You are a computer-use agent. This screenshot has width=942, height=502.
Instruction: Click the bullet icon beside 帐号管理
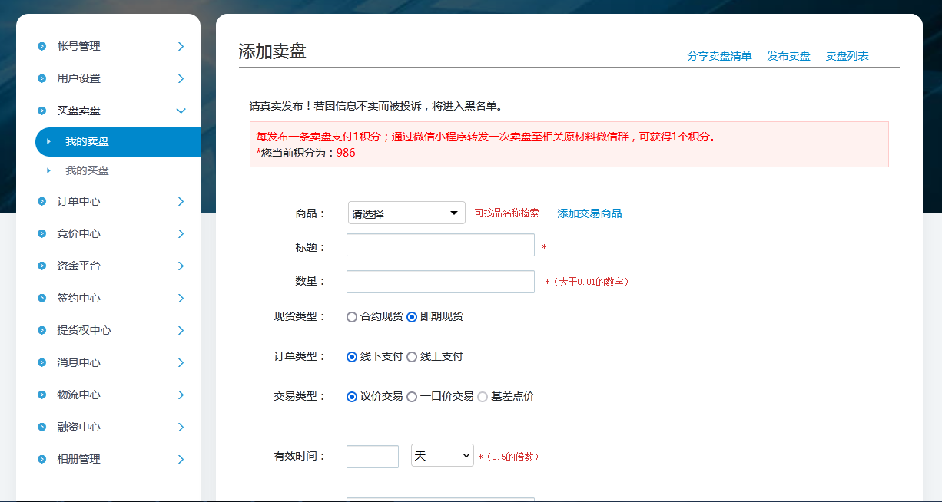pos(41,46)
